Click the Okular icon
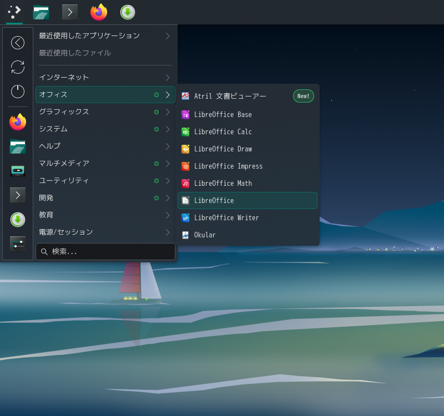This screenshot has width=444, height=416. point(185,235)
